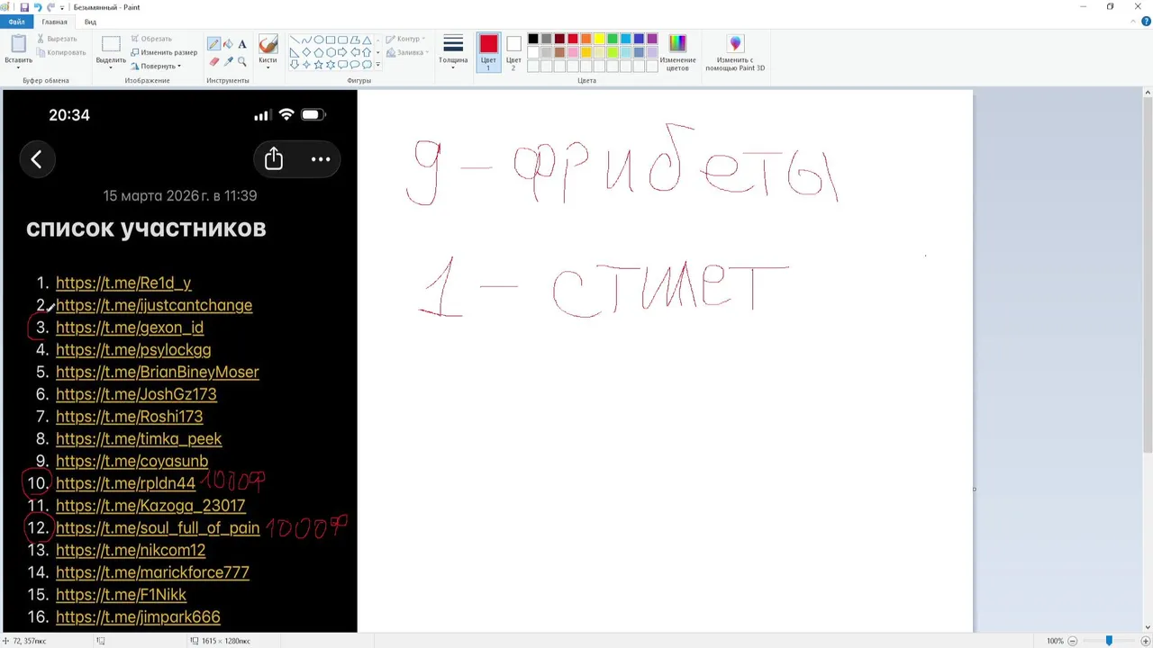Save the file via quick access icon
The height and width of the screenshot is (648, 1153).
pos(24,7)
